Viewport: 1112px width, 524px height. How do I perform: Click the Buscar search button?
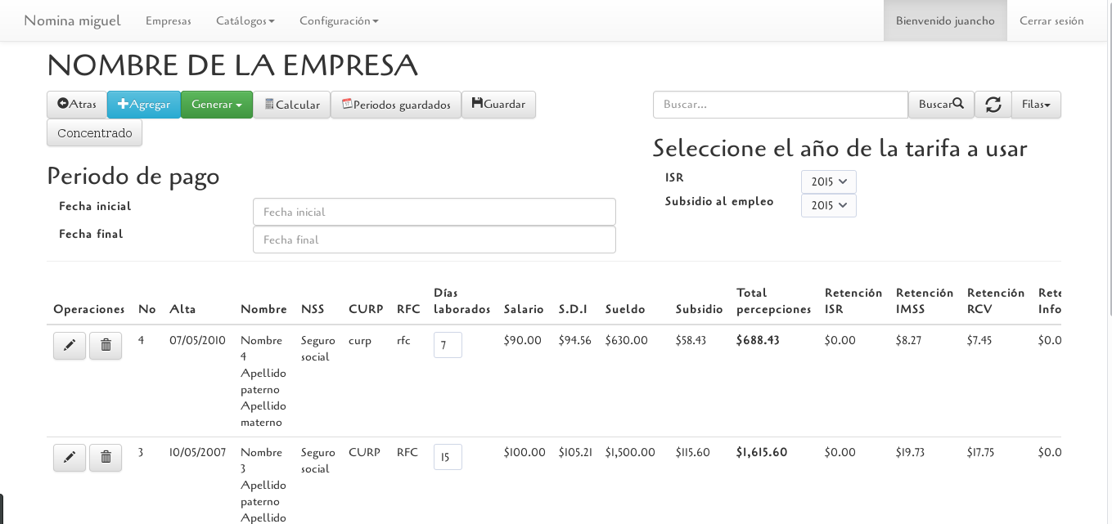pyautogui.click(x=941, y=105)
